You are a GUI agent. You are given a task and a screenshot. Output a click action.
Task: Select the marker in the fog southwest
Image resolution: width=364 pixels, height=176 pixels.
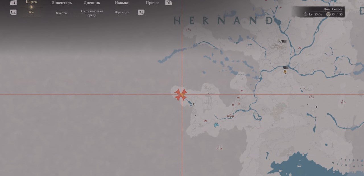click(x=220, y=148)
